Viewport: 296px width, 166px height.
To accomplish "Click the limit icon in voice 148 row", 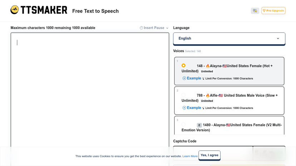I will 203,79.
